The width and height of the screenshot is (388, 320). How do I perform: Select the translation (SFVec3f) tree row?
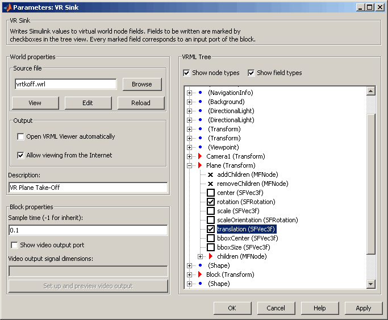point(246,229)
